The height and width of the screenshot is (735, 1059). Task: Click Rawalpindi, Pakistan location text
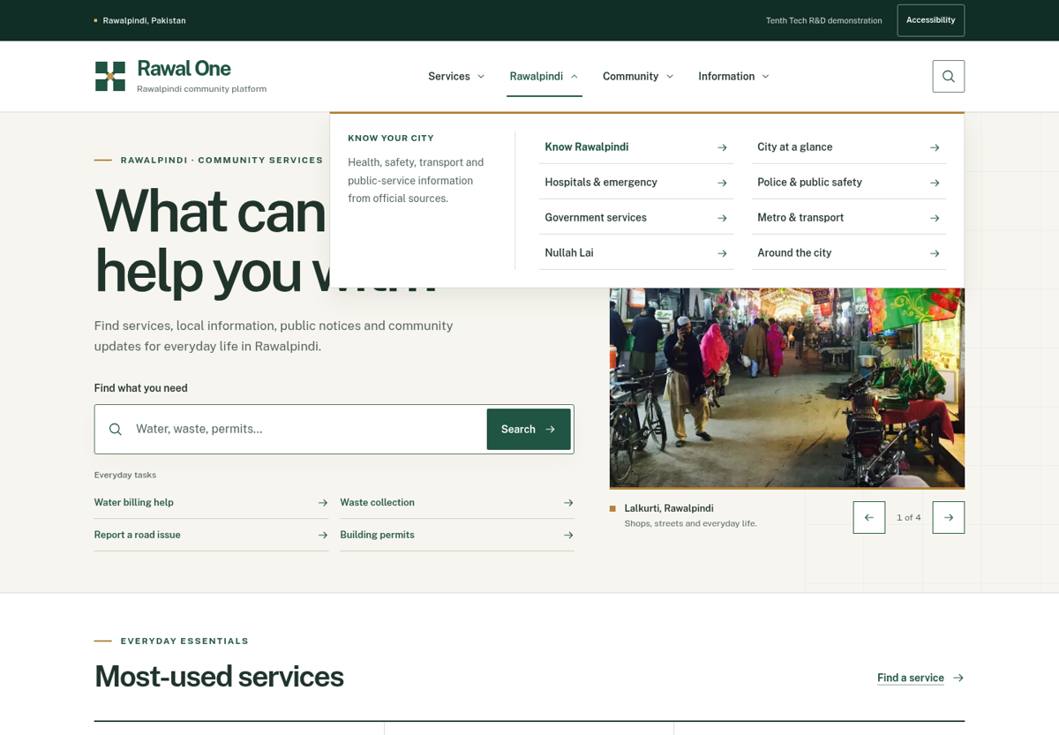tap(145, 20)
